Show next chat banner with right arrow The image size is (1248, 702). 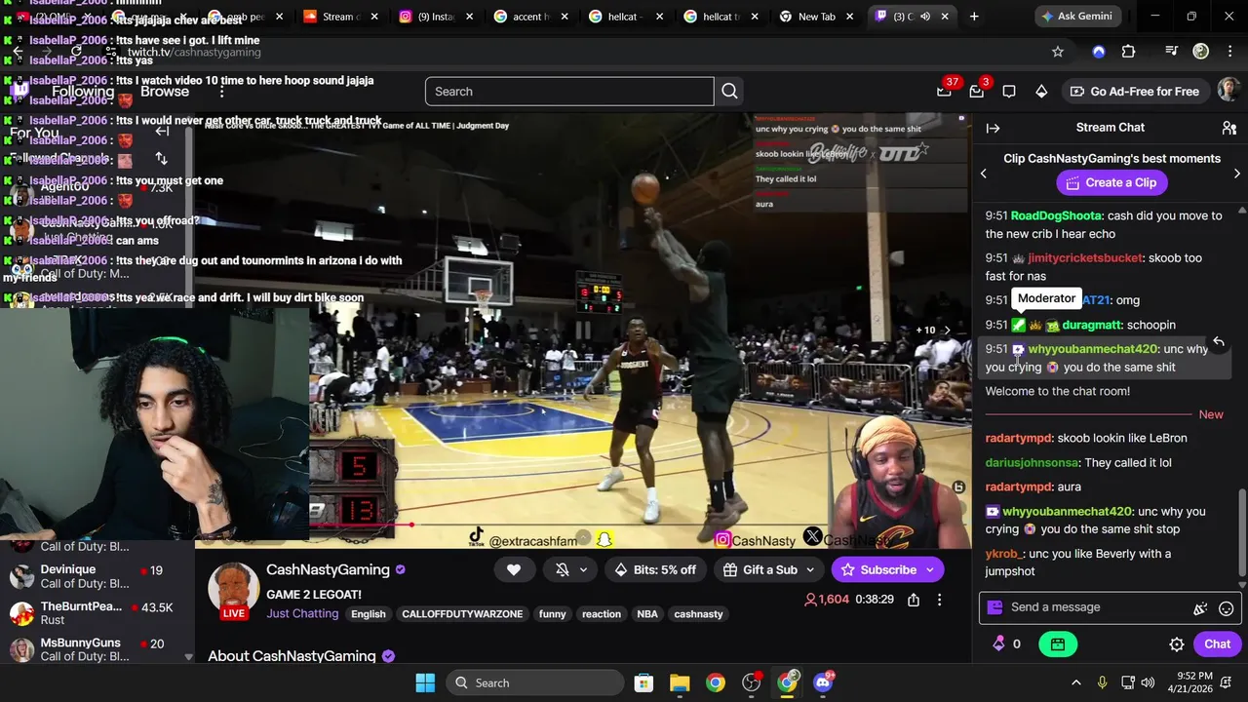[x=1236, y=174]
